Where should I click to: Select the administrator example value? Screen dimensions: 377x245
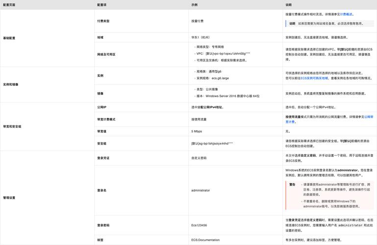point(201,191)
